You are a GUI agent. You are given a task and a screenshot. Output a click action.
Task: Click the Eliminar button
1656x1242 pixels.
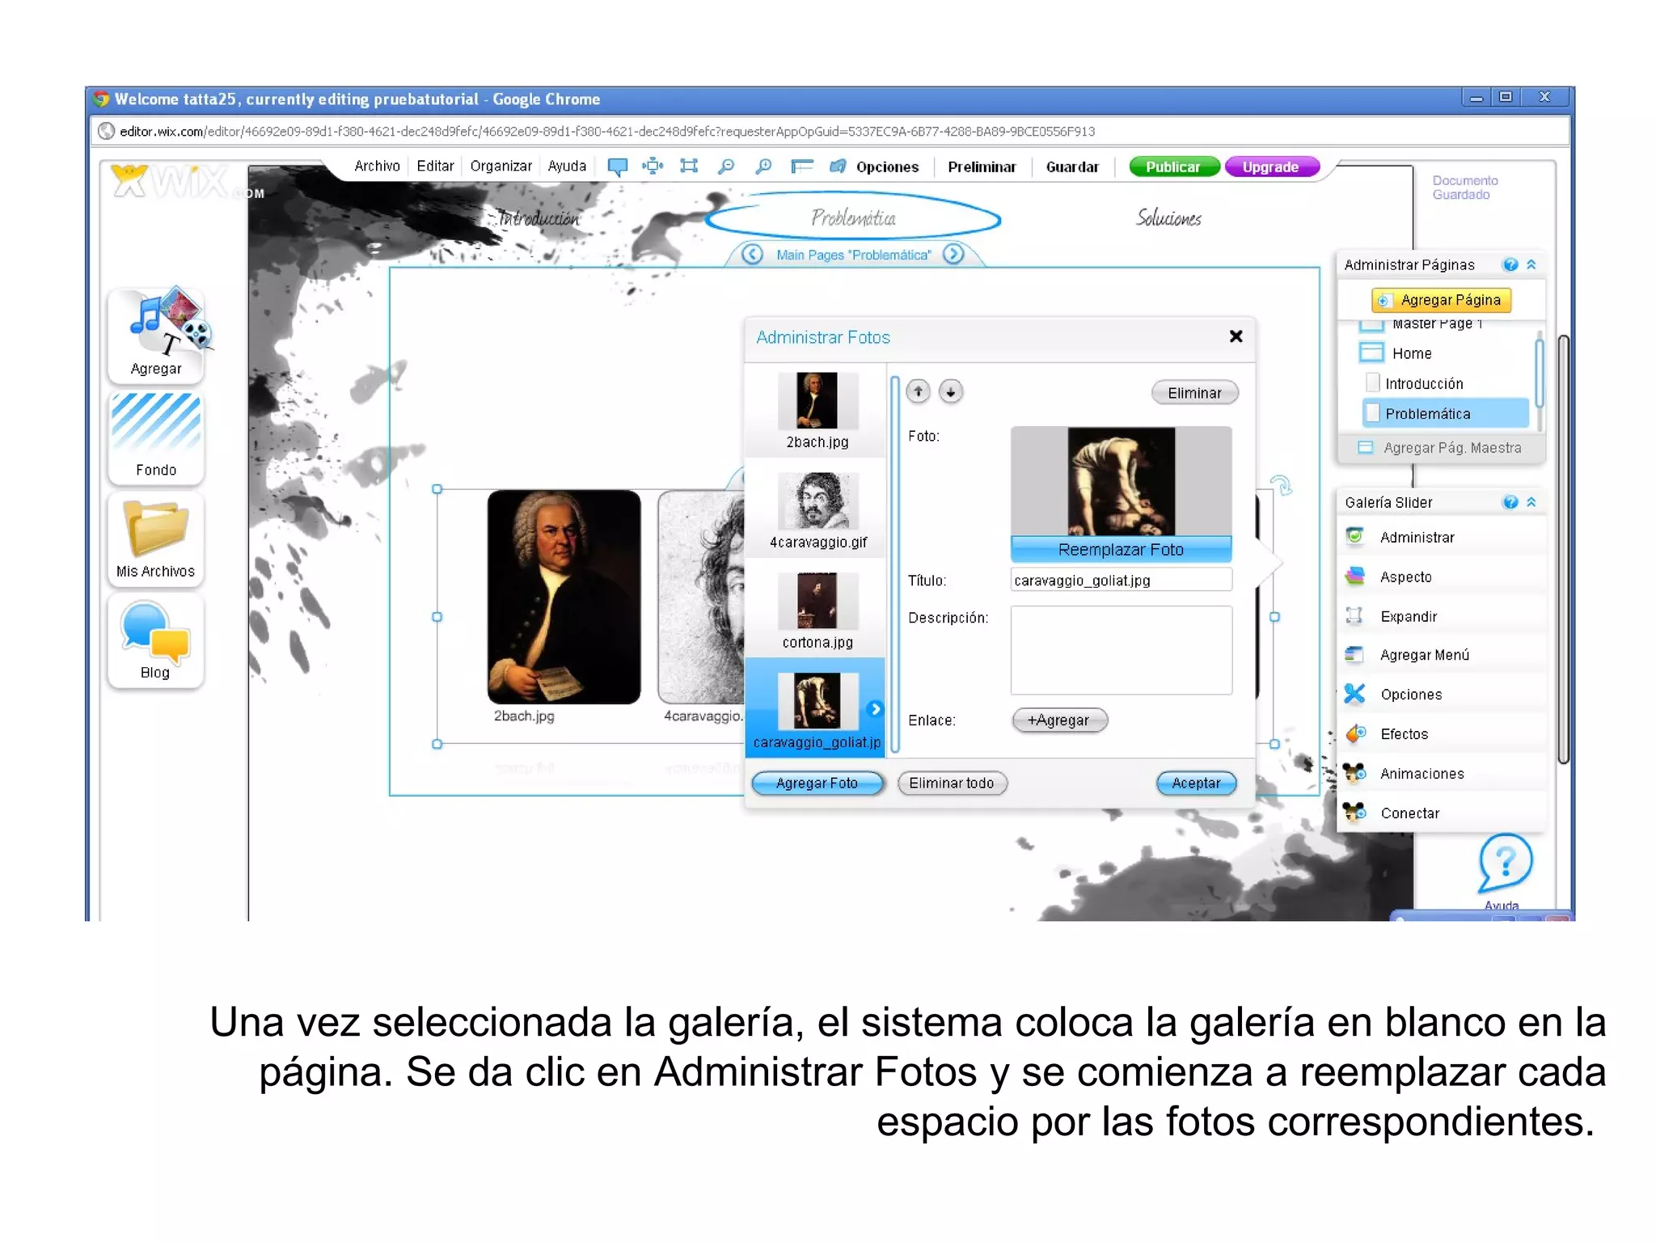click(1194, 393)
